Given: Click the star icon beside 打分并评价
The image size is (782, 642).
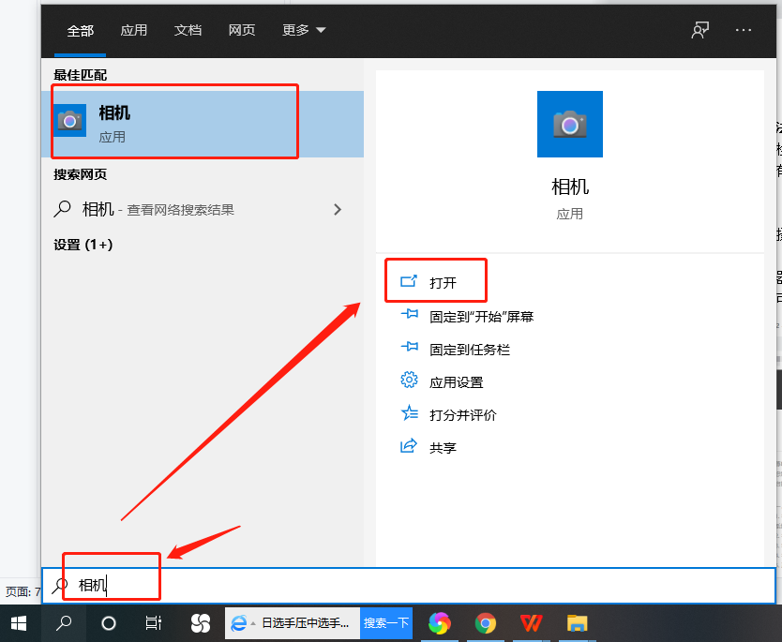Looking at the screenshot, I should (x=409, y=414).
